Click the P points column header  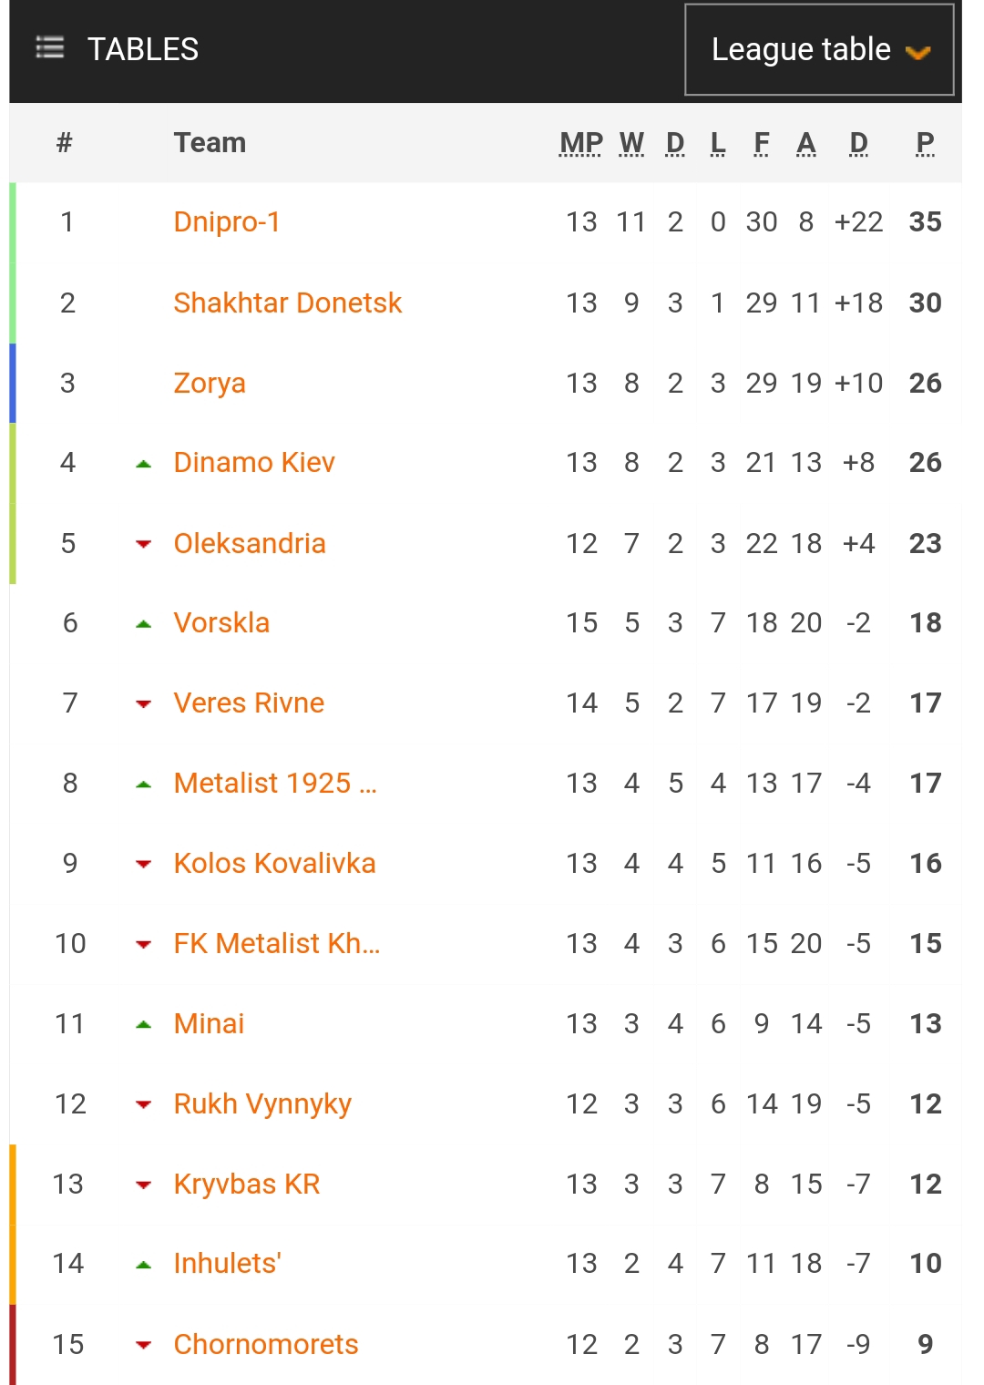(925, 143)
